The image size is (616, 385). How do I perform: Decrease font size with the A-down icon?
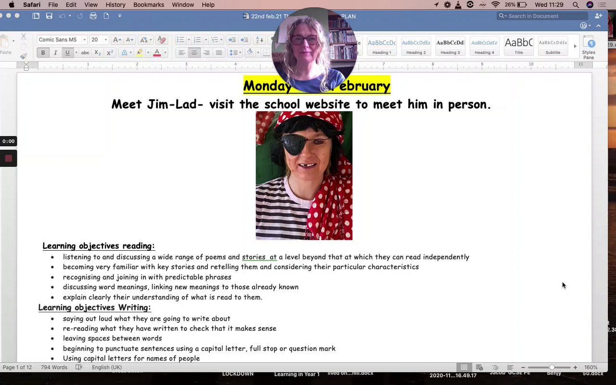128,40
